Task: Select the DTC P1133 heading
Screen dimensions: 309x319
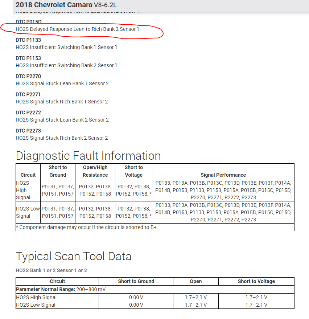Action: 28,40
